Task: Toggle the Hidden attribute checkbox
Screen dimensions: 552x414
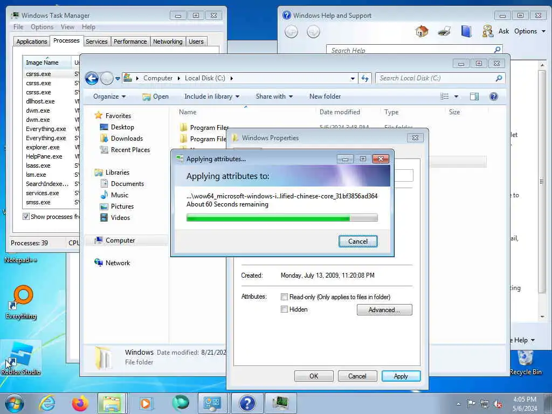Action: pyautogui.click(x=284, y=309)
